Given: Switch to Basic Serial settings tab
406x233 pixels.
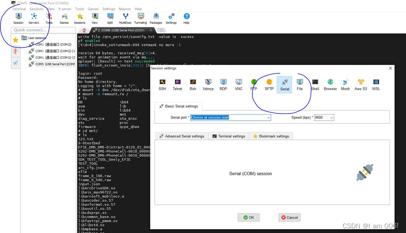Looking at the screenshot, I should pos(179,106).
